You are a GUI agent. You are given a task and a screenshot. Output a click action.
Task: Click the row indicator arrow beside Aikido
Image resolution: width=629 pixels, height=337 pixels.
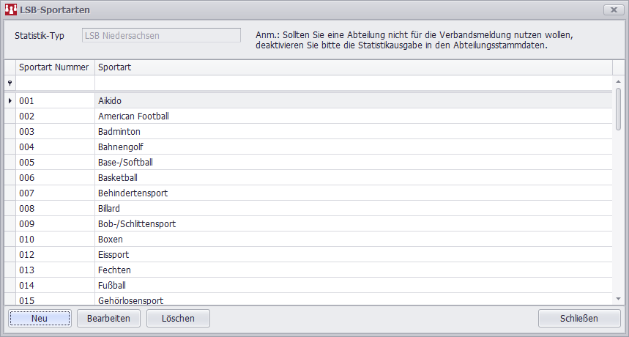click(x=10, y=101)
